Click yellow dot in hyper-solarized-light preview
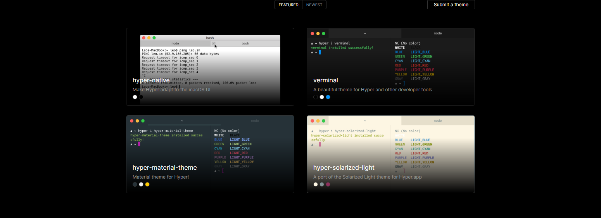The image size is (601, 218). coord(318,121)
